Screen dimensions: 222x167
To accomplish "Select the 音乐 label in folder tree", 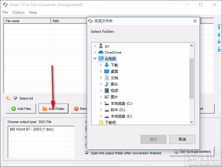I will tap(114, 84).
